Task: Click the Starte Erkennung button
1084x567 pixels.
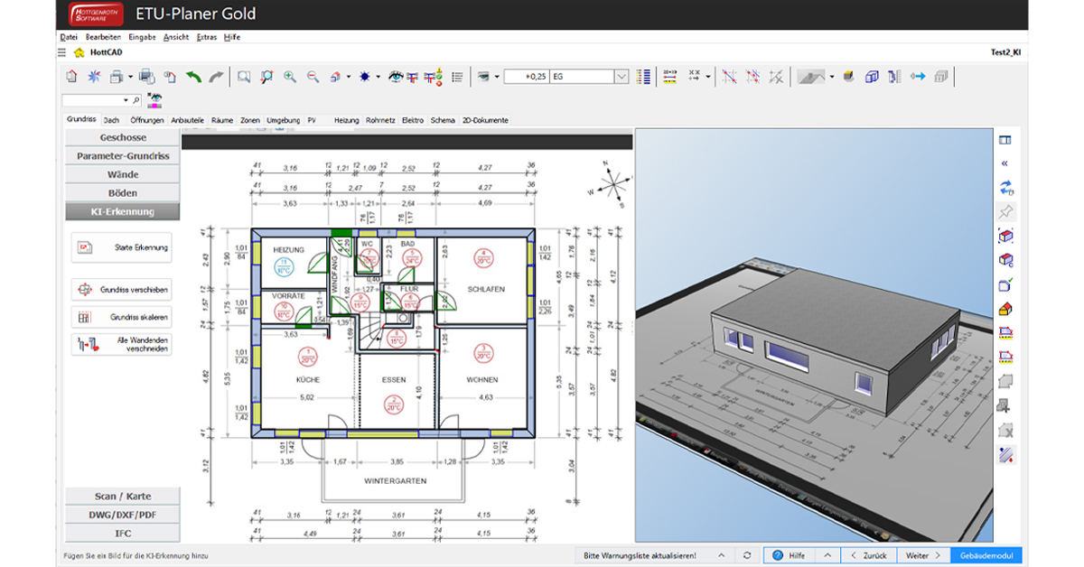Action: (121, 246)
